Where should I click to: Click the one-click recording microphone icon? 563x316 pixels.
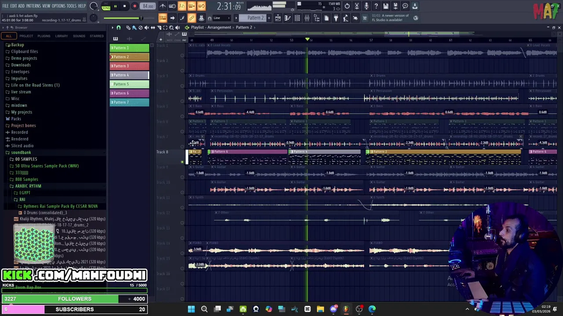[366, 6]
